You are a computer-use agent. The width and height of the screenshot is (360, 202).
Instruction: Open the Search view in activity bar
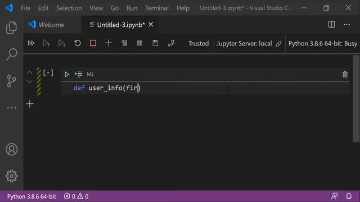click(11, 54)
